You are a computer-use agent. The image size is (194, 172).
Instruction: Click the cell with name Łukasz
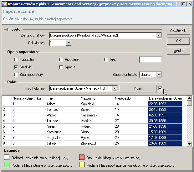click(63, 121)
